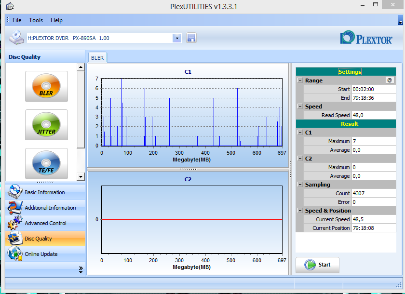The height and width of the screenshot is (294, 405).
Task: Click the Disc Quality list scroll-down arrow
Action: click(x=81, y=176)
